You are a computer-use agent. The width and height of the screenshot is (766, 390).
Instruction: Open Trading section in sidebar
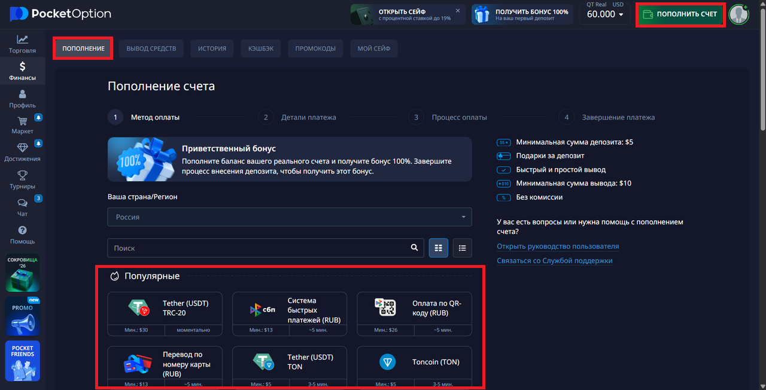(22, 44)
